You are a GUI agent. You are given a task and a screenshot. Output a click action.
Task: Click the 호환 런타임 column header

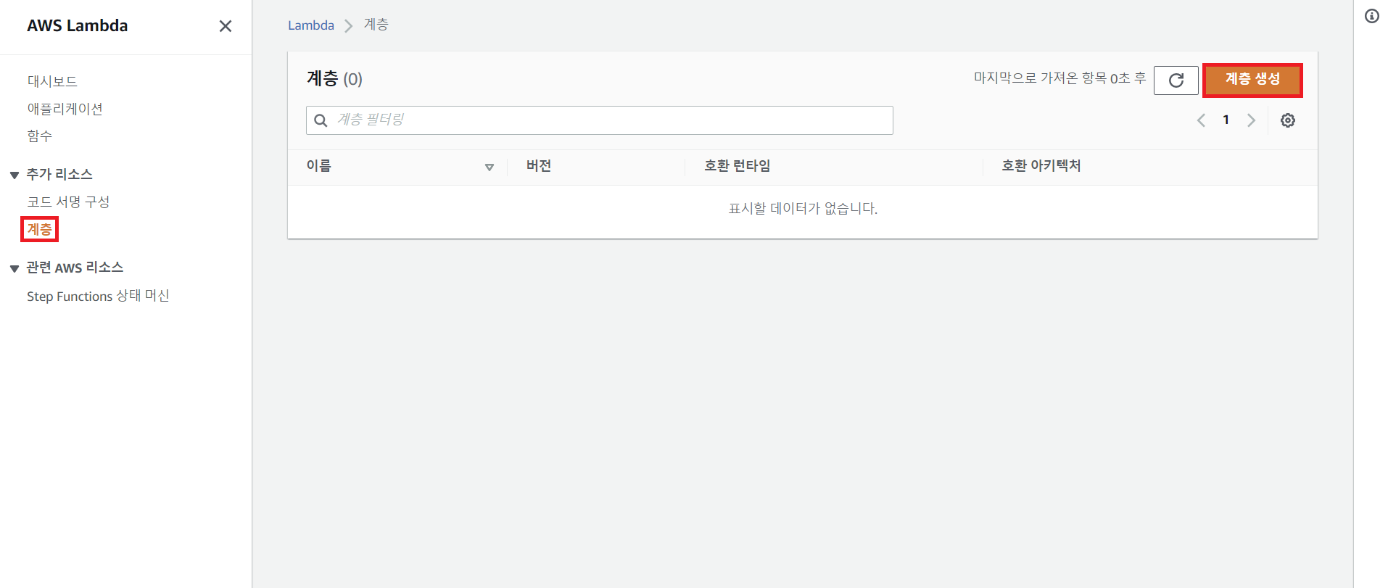tap(737, 166)
